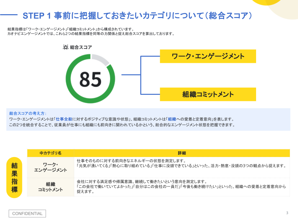Click the 総合スコアの考え方 heading
Image resolution: width=298 pixels, height=223 pixels.
28,113
